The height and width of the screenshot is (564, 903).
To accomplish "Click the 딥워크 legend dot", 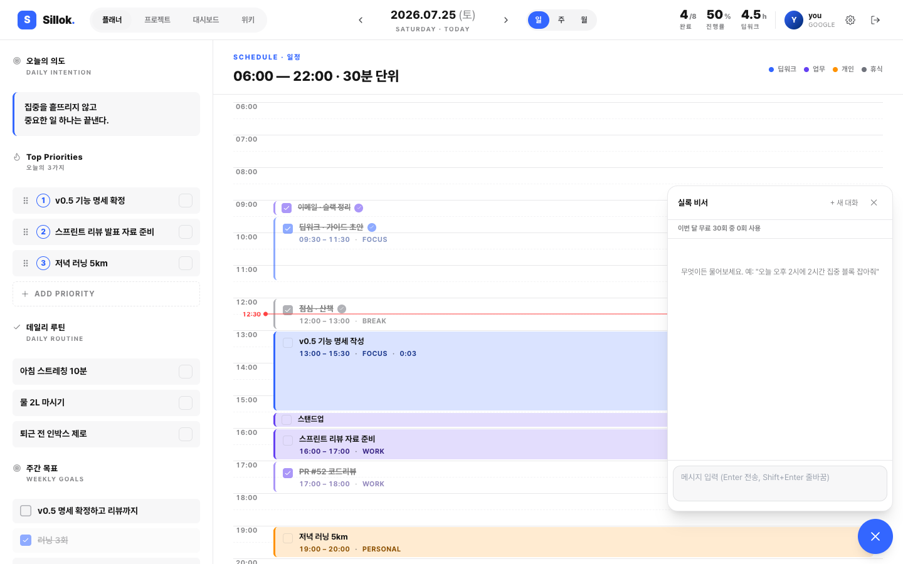I will click(771, 70).
